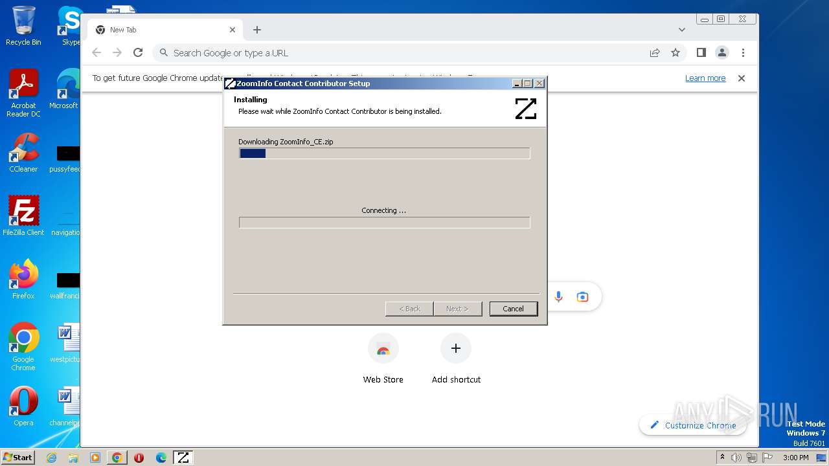Open Chrome three-dot menu
Screen dimensions: 829x466
[743, 53]
